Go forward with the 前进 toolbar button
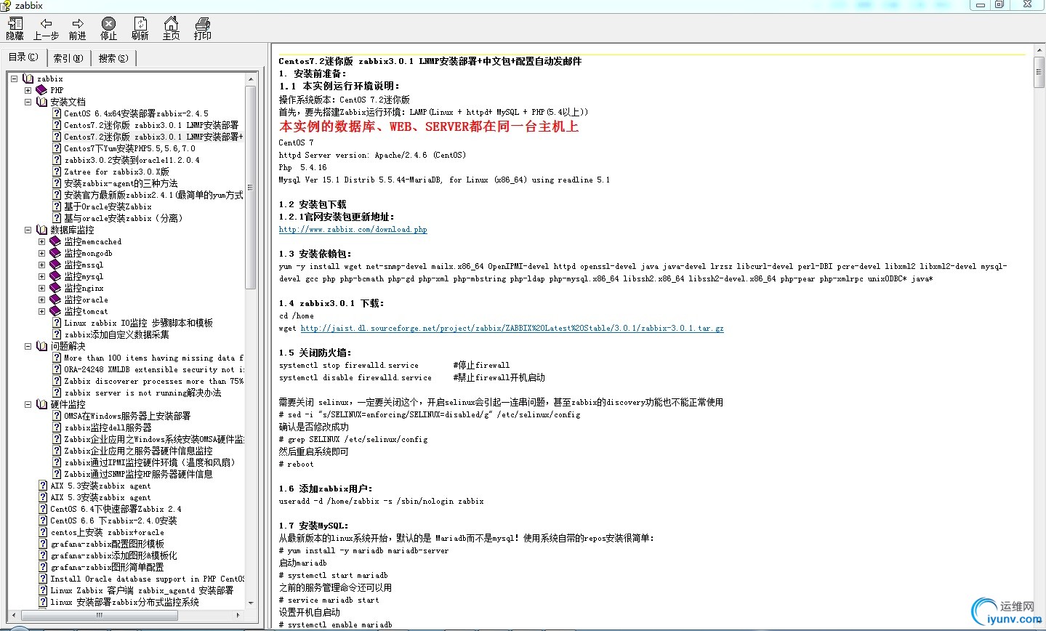Viewport: 1046px width, 631px height. (x=77, y=29)
